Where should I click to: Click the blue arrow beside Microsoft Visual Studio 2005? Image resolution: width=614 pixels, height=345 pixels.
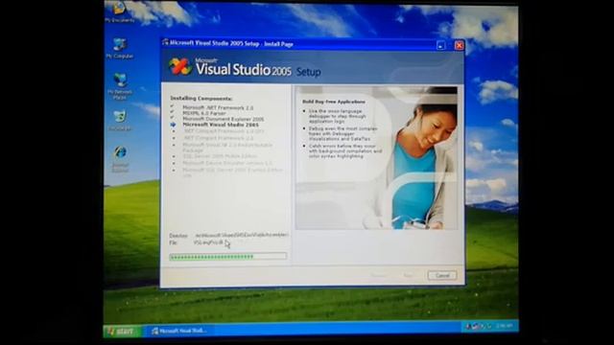point(173,125)
